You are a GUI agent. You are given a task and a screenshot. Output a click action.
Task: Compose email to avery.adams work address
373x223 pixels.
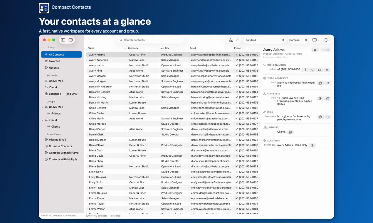point(328,83)
